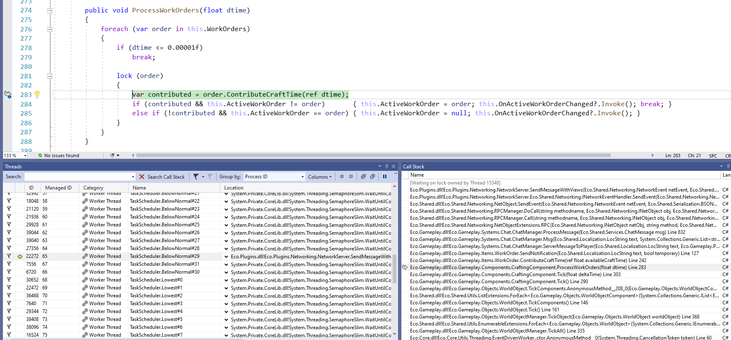Open the Columns dropdown in Threads toolbar
This screenshot has height=340, width=731.
320,177
